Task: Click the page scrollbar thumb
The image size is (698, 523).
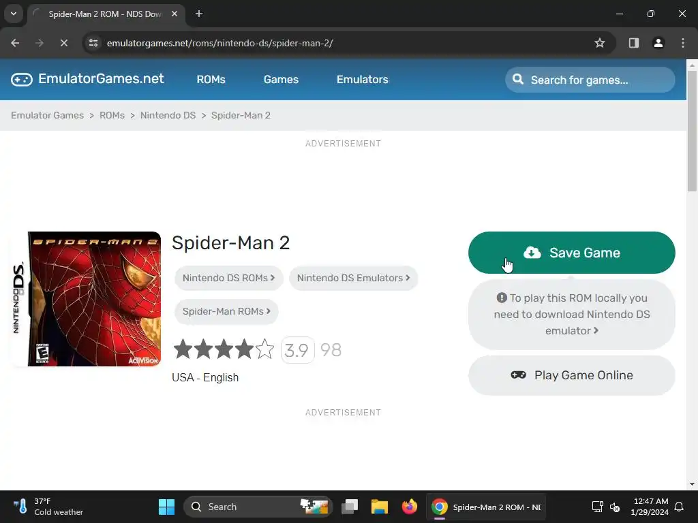Action: tap(692, 131)
